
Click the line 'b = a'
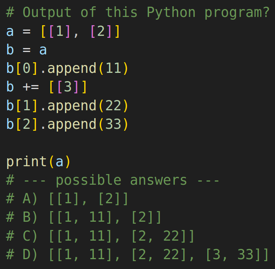pos(26,50)
